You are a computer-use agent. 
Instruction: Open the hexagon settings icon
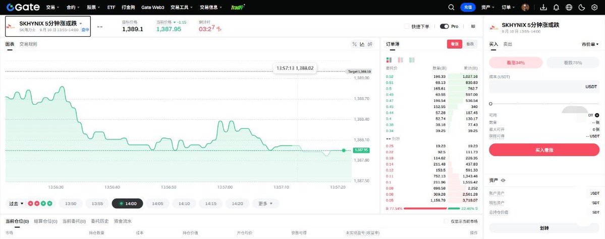pos(594,7)
